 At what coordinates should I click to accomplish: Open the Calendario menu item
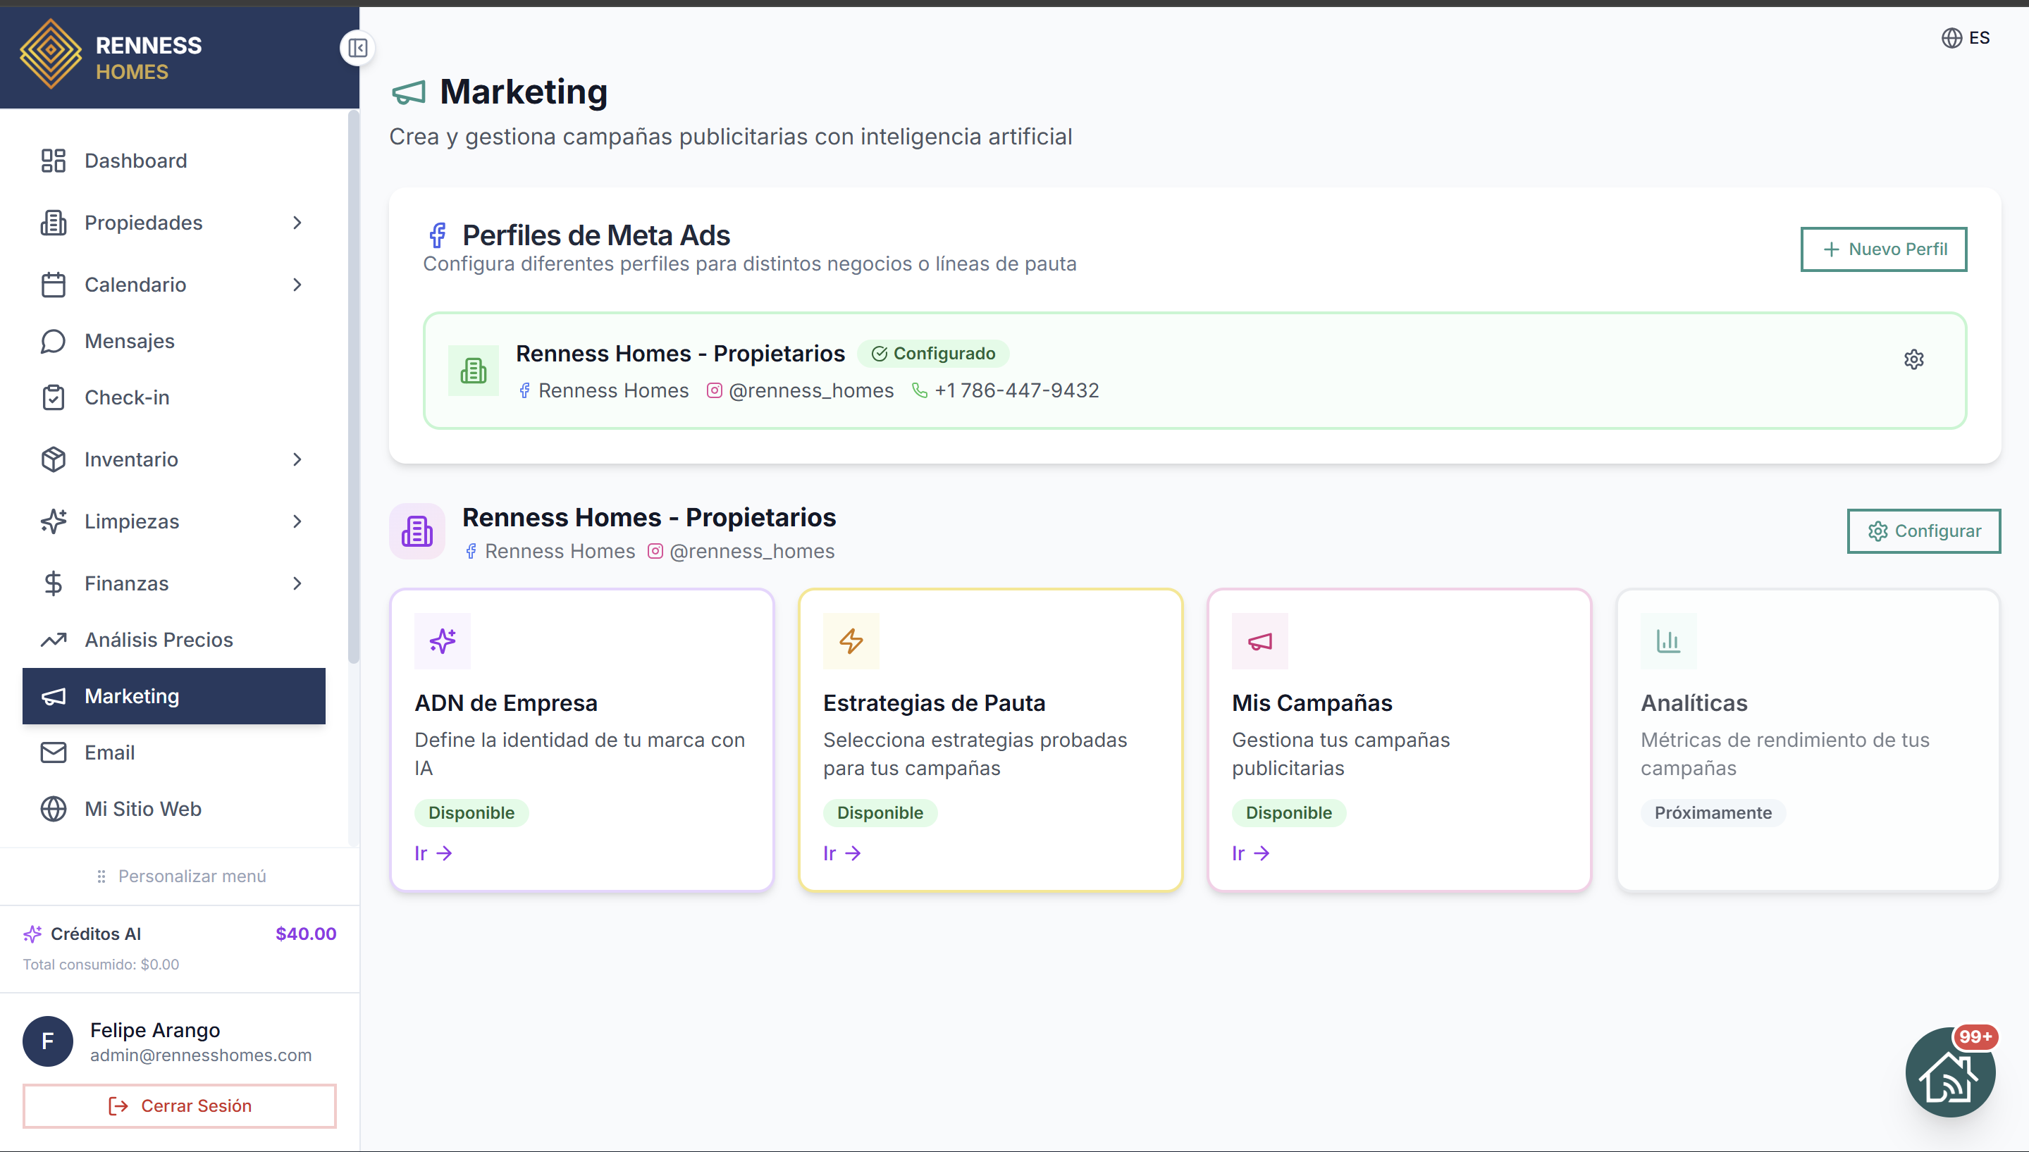pos(135,285)
